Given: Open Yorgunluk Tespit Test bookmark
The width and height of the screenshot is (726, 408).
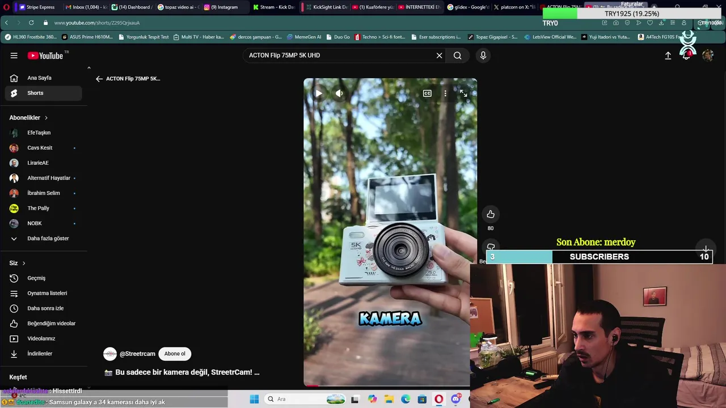Looking at the screenshot, I should [143, 37].
